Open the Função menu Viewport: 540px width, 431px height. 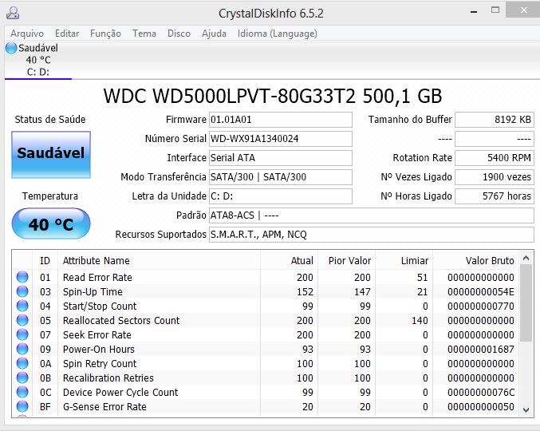point(105,34)
